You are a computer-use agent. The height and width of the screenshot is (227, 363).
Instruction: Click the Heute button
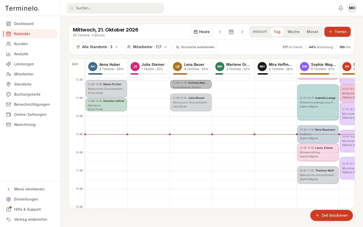click(202, 32)
